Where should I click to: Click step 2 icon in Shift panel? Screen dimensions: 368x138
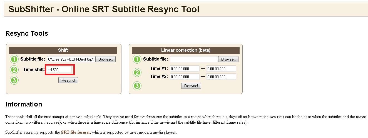pyautogui.click(x=14, y=70)
